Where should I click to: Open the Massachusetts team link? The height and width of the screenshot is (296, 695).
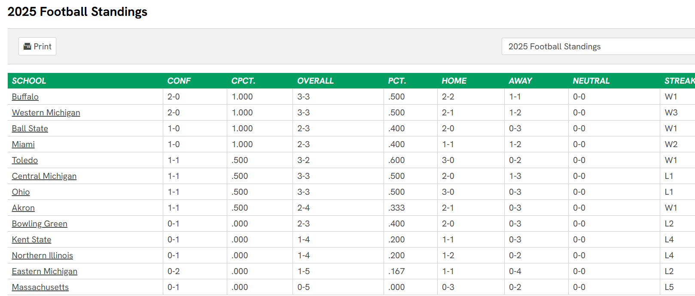[40, 287]
